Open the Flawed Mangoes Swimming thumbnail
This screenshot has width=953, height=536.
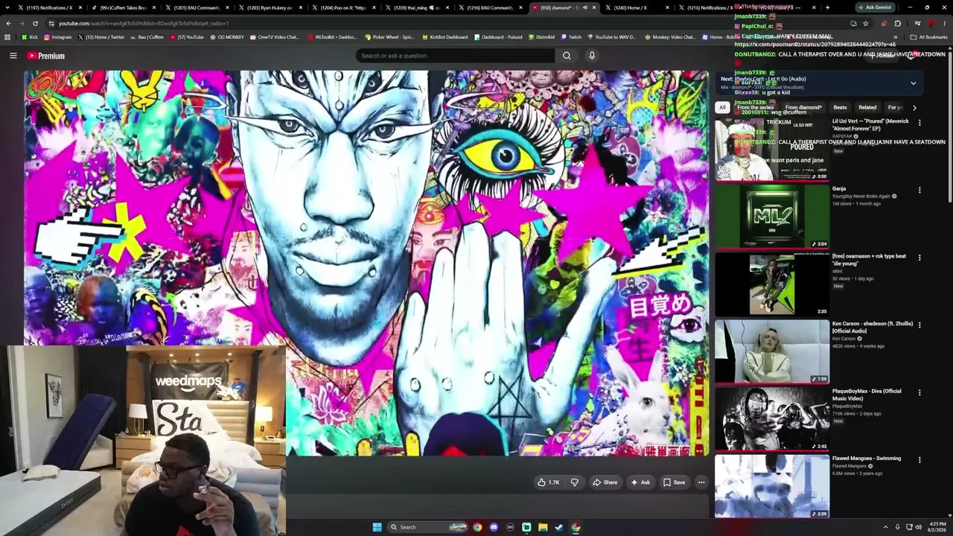pos(772,486)
